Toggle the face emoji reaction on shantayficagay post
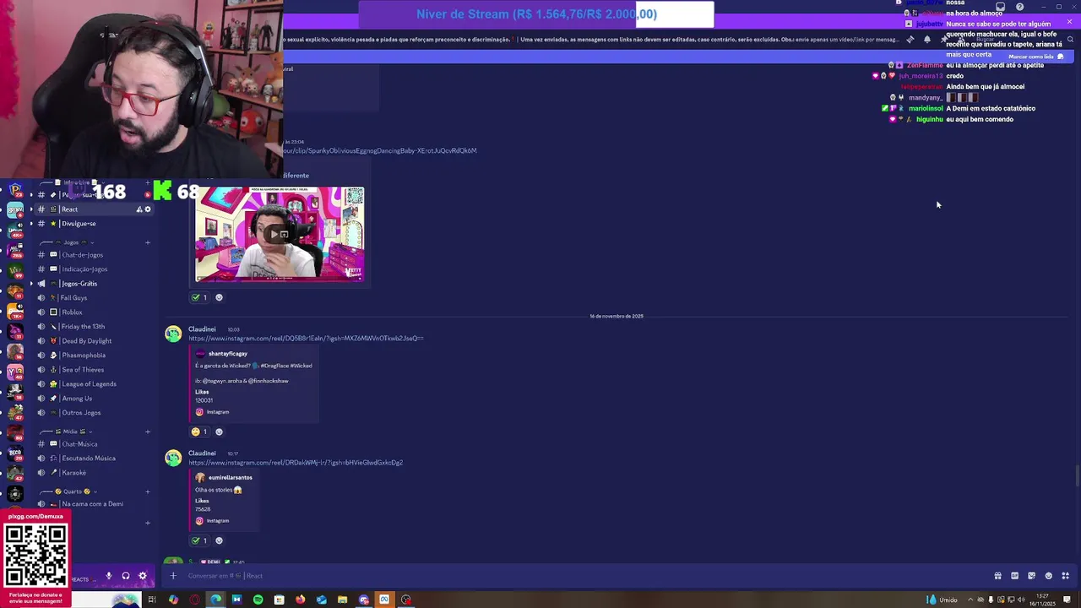This screenshot has height=608, width=1081. [200, 432]
